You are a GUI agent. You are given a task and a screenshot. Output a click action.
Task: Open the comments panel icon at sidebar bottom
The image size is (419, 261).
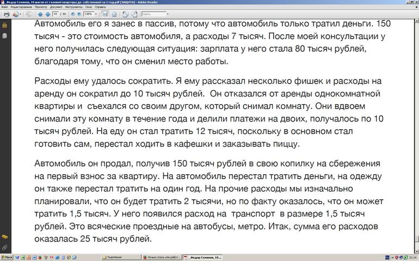coord(4,237)
